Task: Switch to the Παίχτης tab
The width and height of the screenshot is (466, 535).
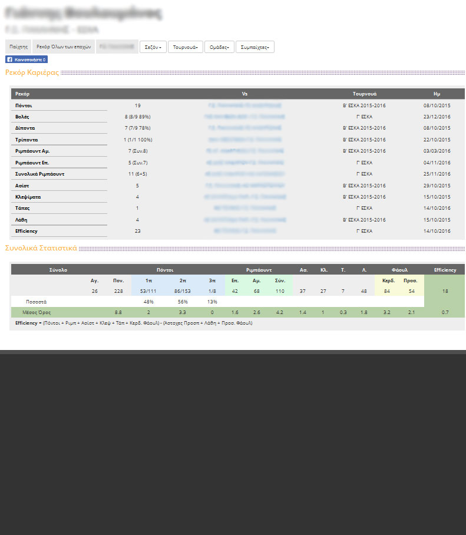Action: (19, 47)
